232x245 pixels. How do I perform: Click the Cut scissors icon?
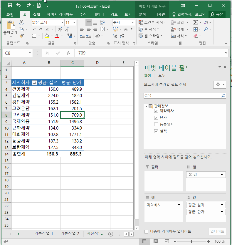pos(21,22)
